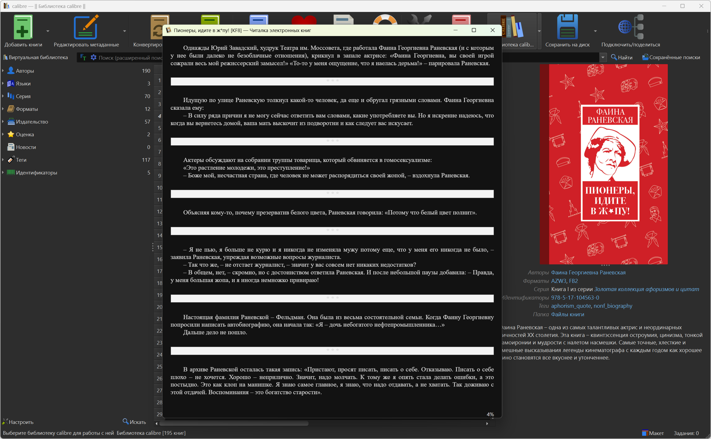Select row 15 in book list

159,247
